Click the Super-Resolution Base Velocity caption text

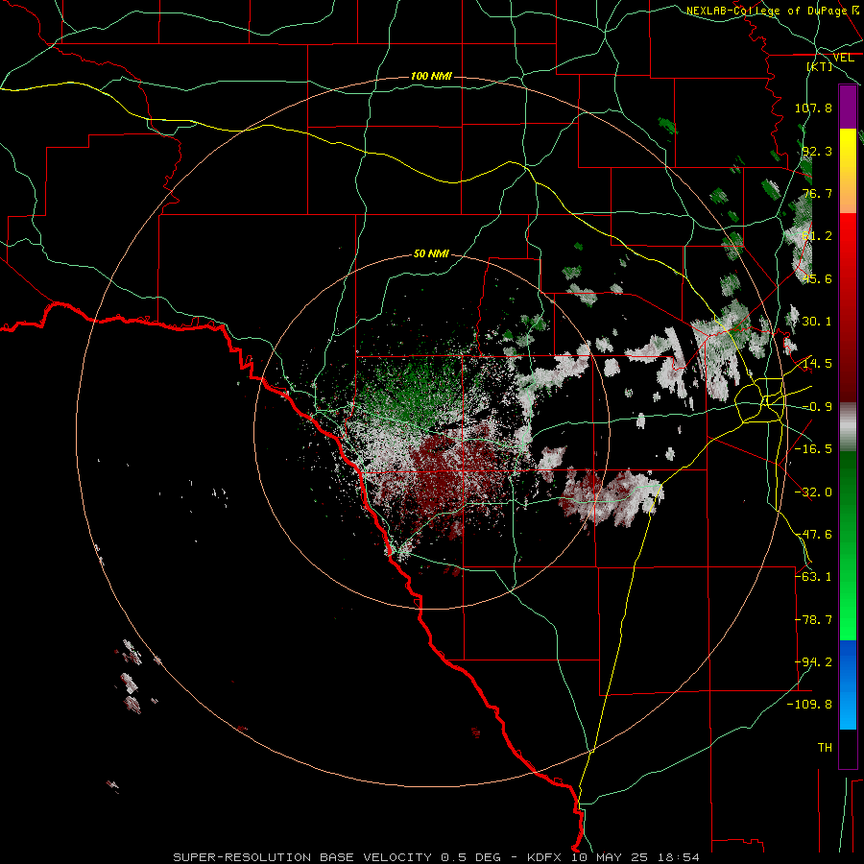[436, 857]
